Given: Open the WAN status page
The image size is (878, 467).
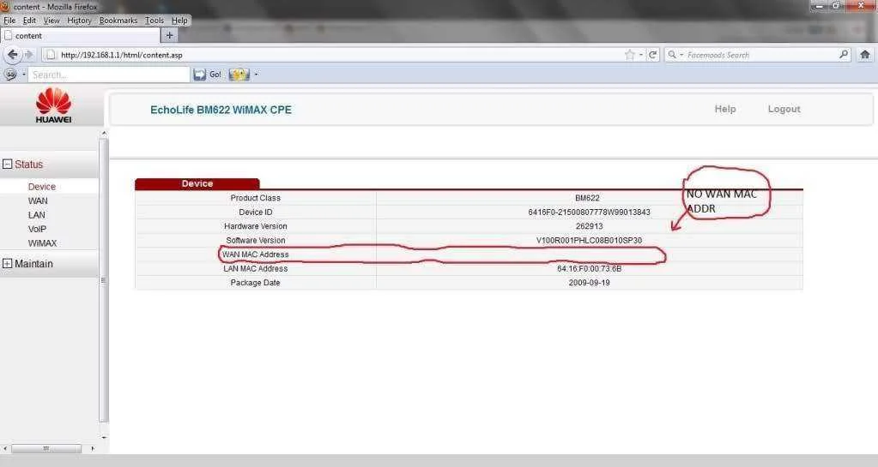Looking at the screenshot, I should [x=38, y=201].
